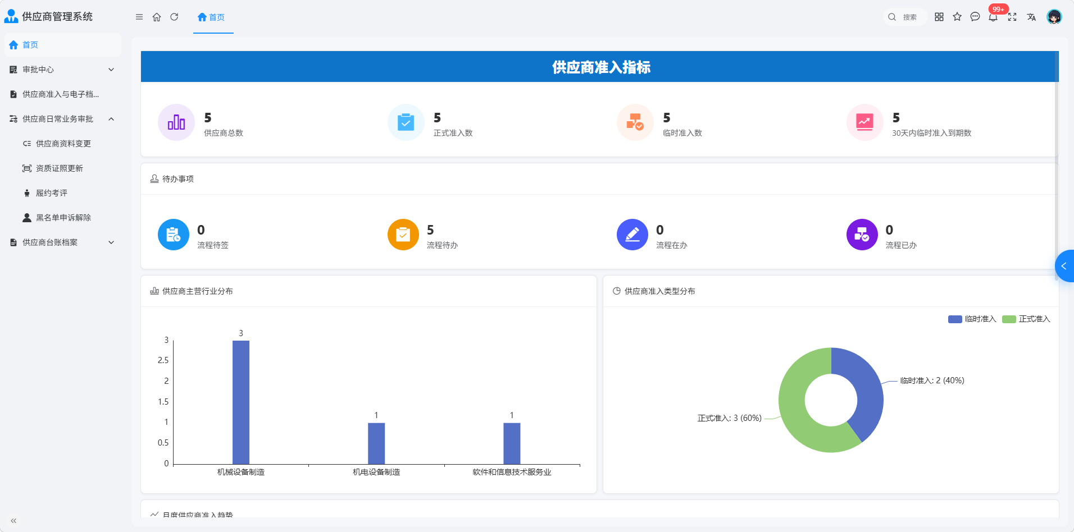1074x532 pixels.
Task: Open the user avatar menu
Action: tap(1054, 17)
